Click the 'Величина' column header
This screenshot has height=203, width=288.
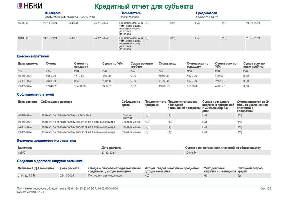25,147
